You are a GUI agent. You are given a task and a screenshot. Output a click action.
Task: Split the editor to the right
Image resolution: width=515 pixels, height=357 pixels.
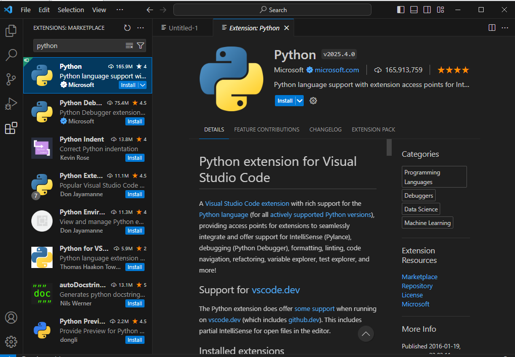492,28
